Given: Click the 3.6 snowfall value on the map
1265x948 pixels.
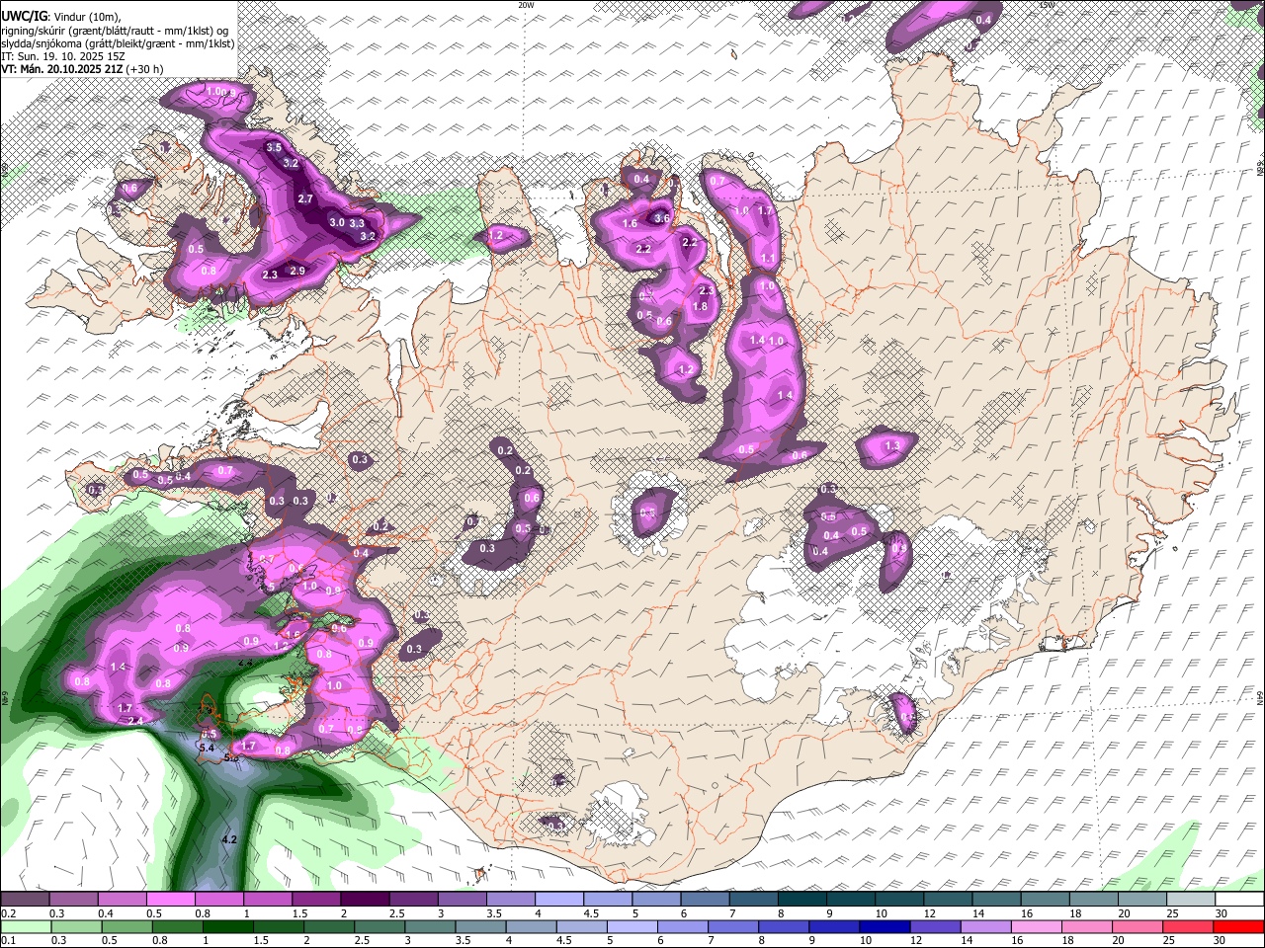Looking at the screenshot, I should click(x=662, y=218).
